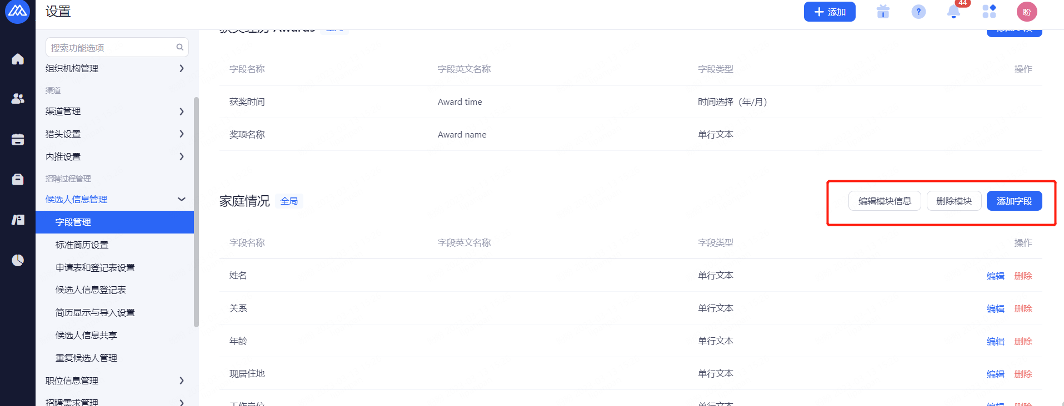Click the gift box icon in header

click(x=883, y=12)
